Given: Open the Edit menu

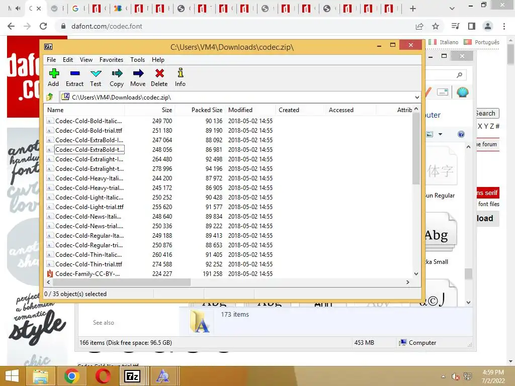Looking at the screenshot, I should pos(68,60).
